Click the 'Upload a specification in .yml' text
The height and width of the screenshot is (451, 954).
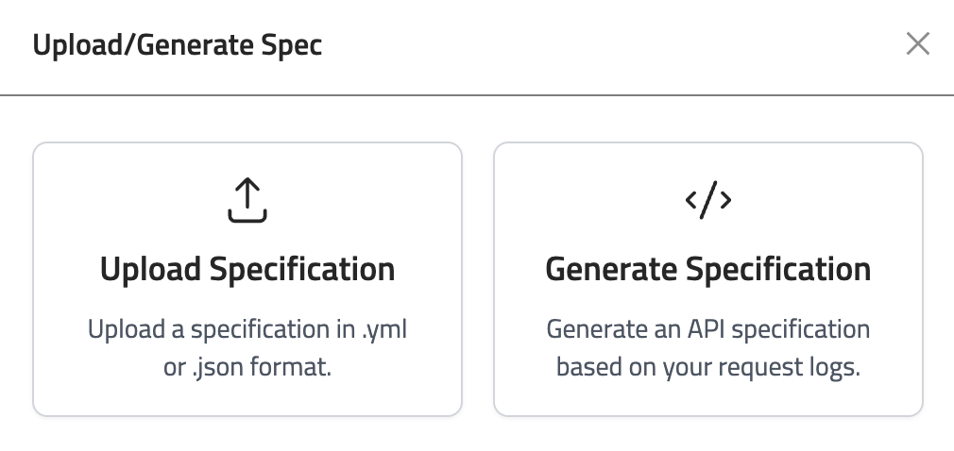click(x=247, y=330)
